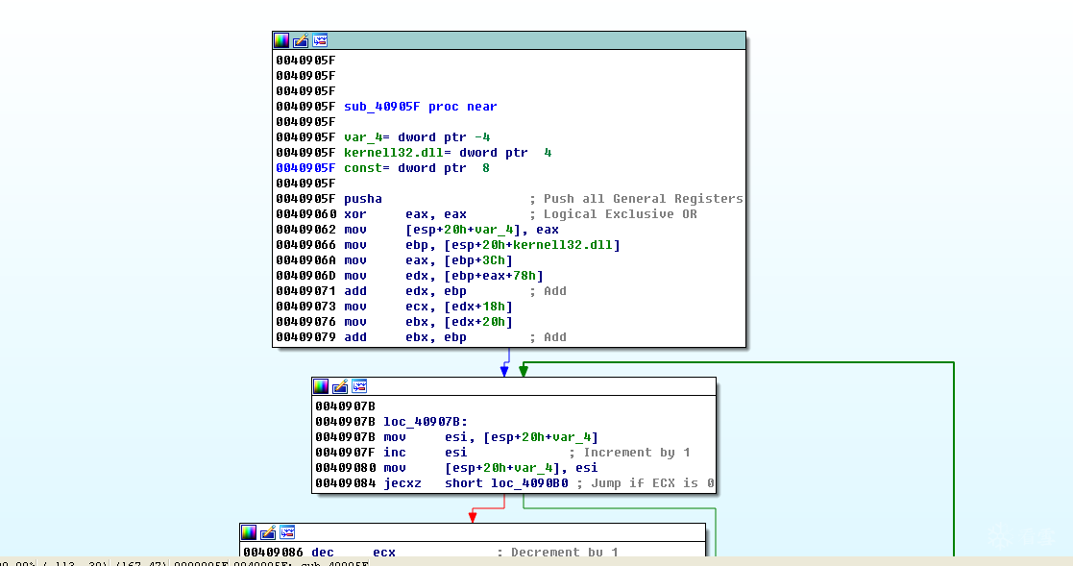Click 'mov edx, [ebp+eax+78h]' instruction
1073x566 pixels.
click(x=444, y=276)
